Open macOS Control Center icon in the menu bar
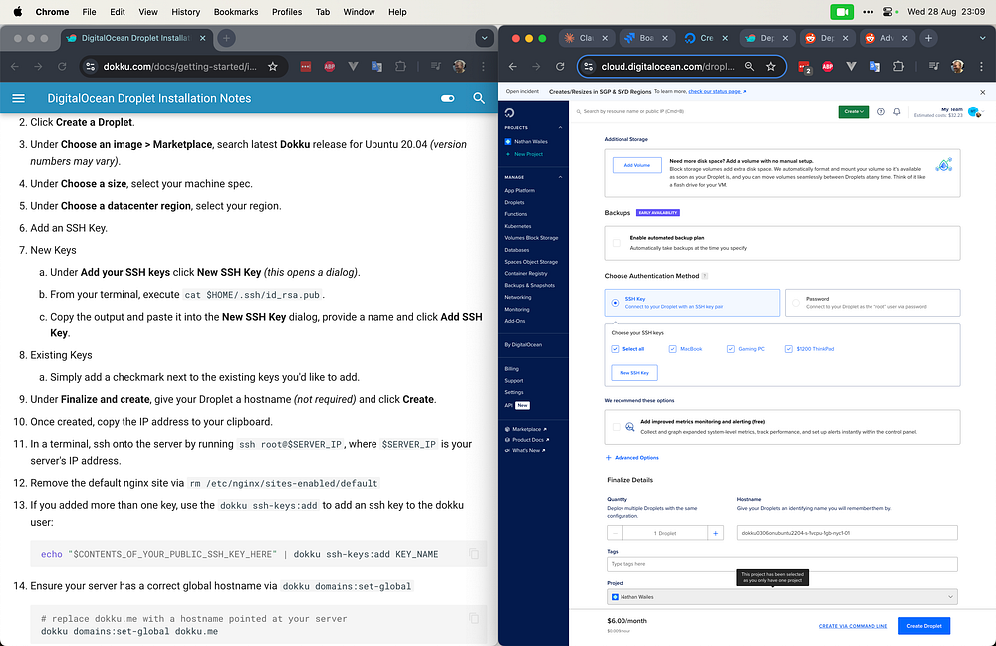This screenshot has height=646, width=996. tap(889, 11)
